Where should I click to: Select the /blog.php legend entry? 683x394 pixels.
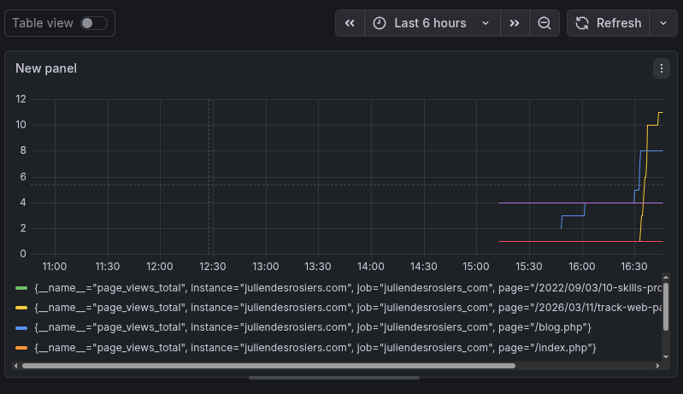click(313, 328)
